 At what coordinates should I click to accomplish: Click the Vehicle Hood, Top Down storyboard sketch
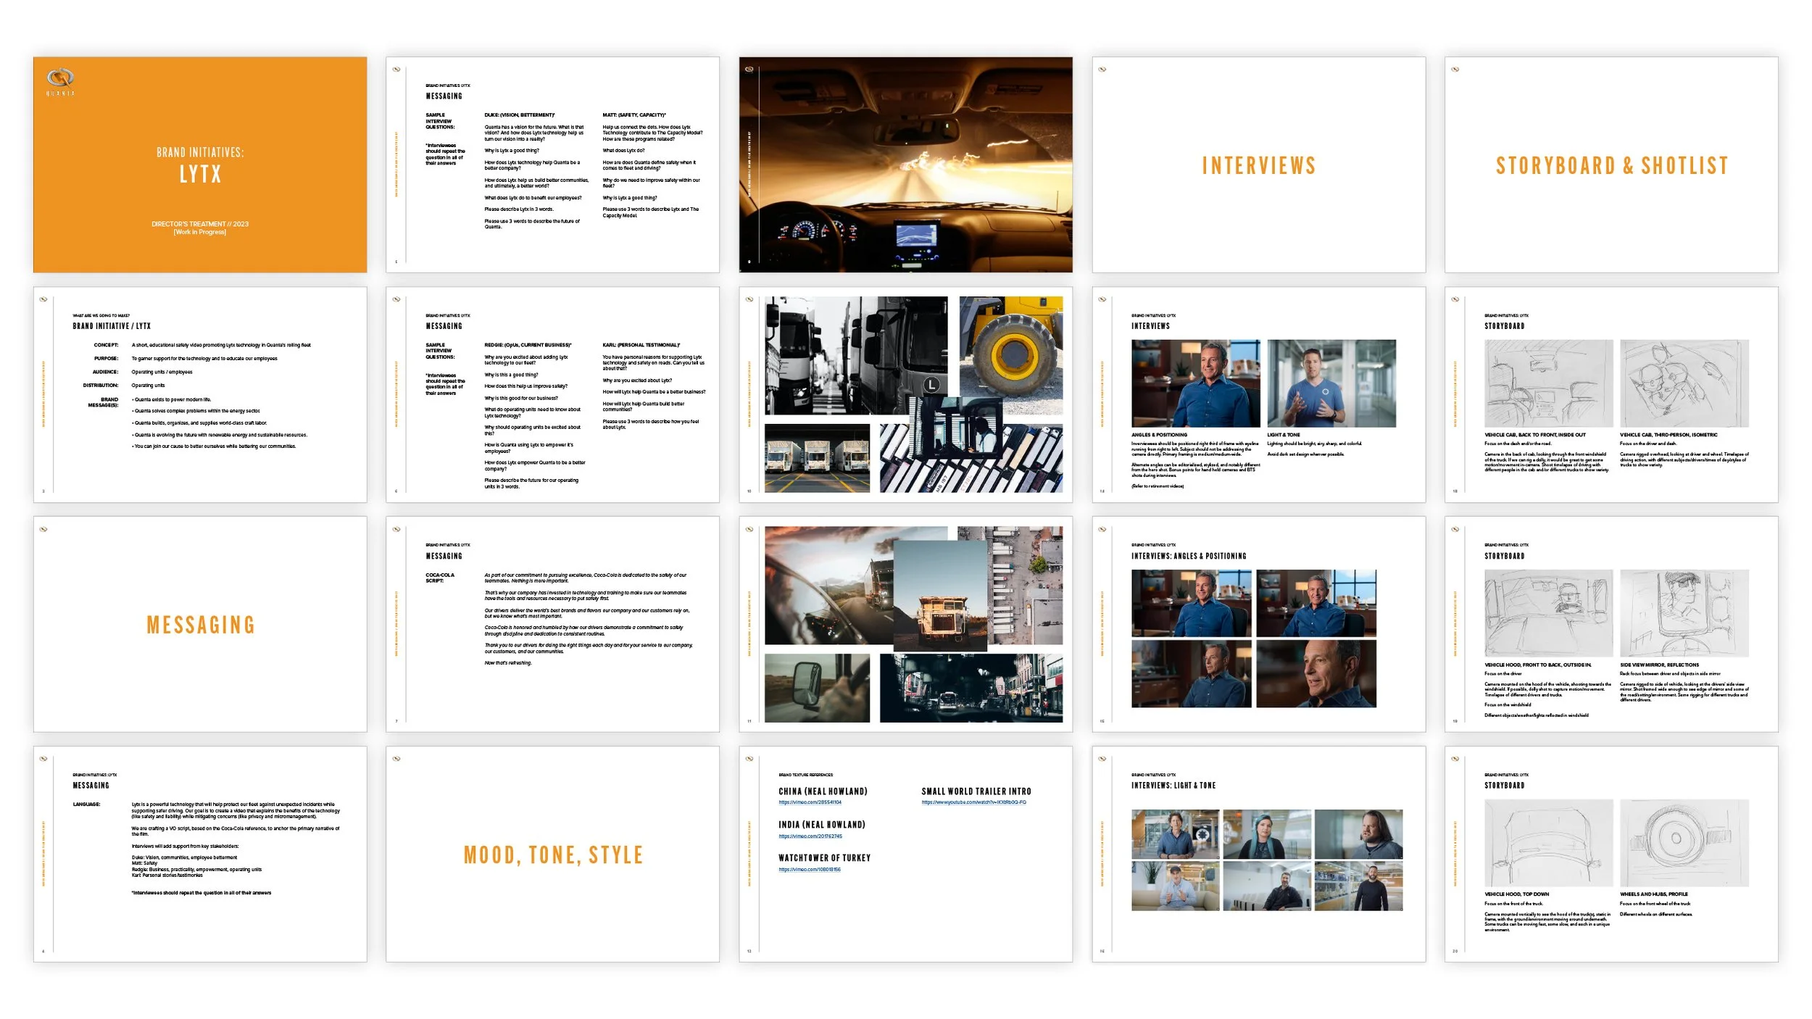[1548, 843]
